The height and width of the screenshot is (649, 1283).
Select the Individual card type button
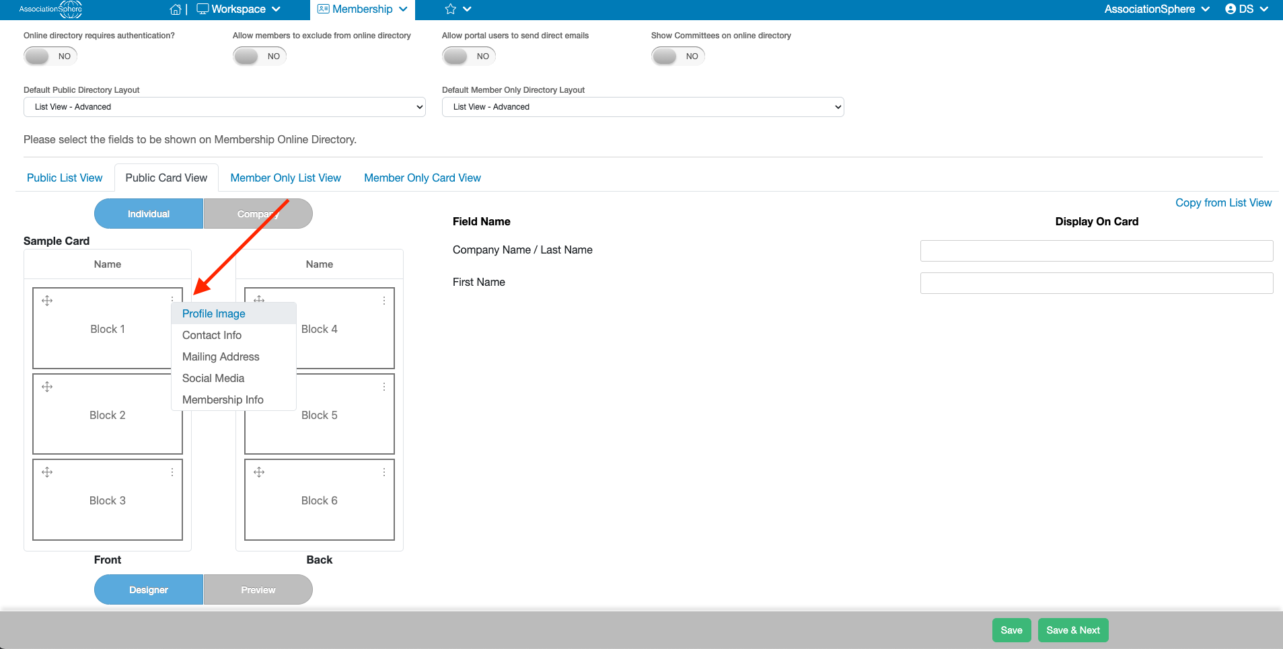pos(149,214)
